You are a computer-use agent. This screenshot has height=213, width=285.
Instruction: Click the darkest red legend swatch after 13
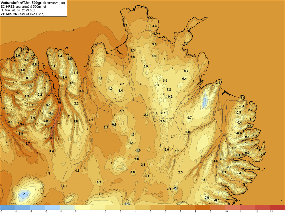click(277, 207)
